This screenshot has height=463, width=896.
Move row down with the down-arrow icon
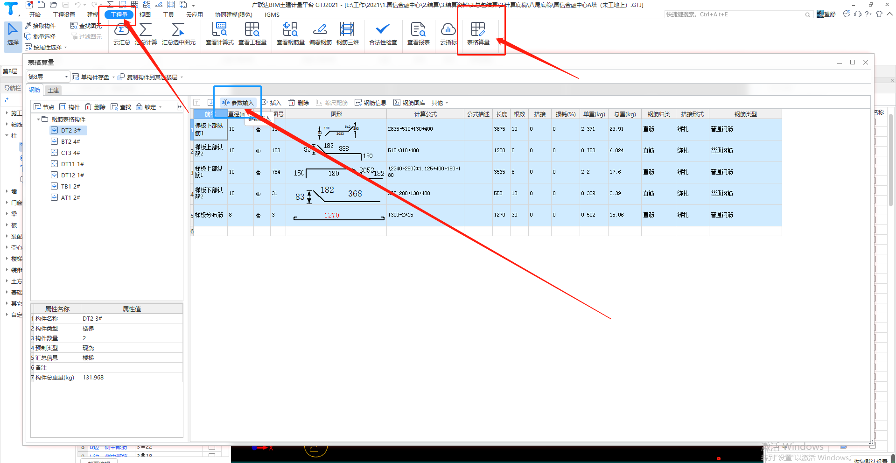pos(211,103)
